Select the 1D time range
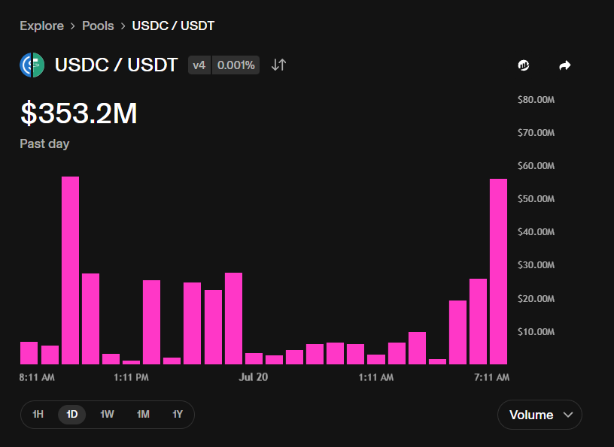 point(72,414)
